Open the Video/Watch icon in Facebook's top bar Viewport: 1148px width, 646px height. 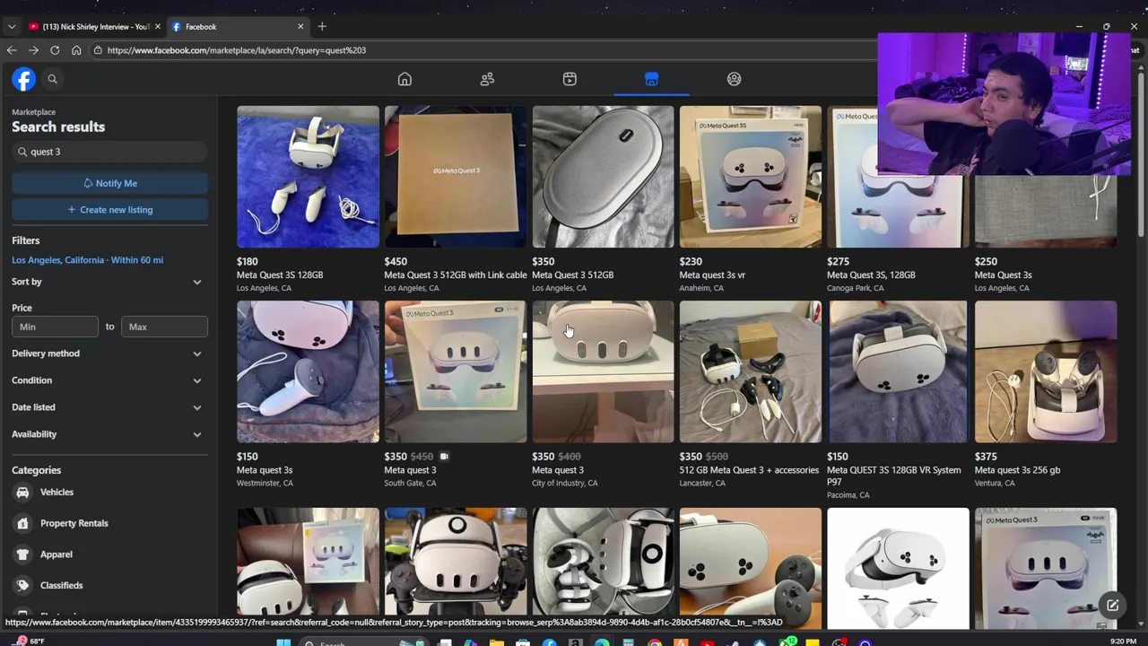[x=570, y=79]
